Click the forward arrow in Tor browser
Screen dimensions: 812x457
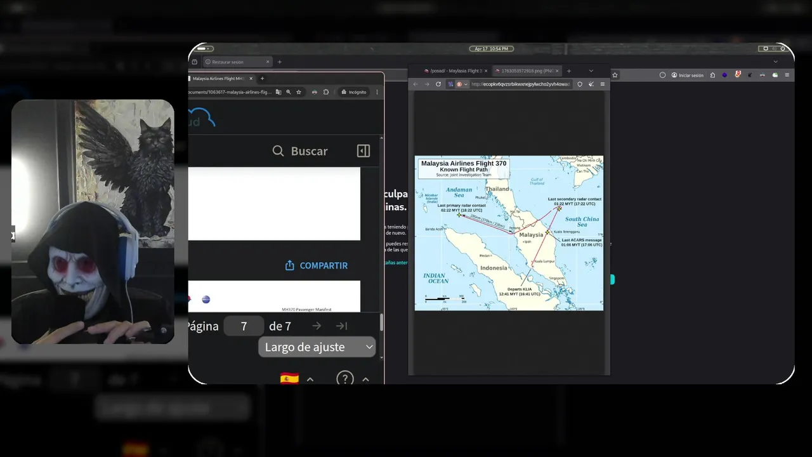click(427, 84)
